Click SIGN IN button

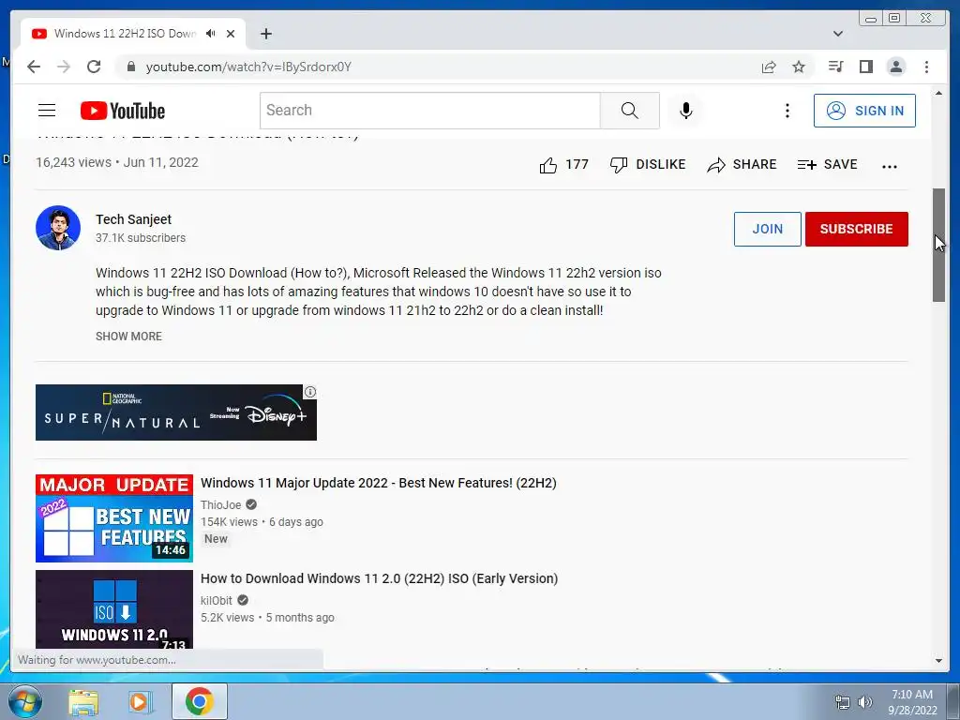pyautogui.click(x=864, y=111)
